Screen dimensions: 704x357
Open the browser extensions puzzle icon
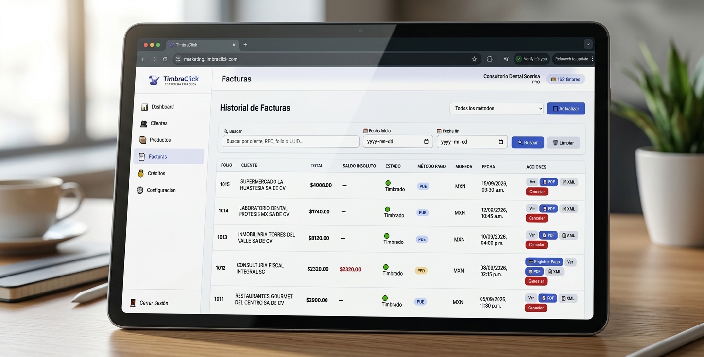click(x=490, y=59)
